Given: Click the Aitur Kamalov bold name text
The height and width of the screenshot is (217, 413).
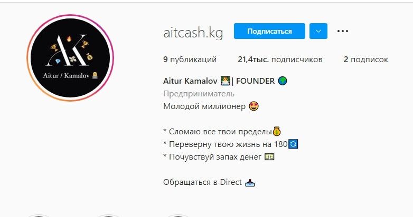Looking at the screenshot, I should pyautogui.click(x=190, y=81).
